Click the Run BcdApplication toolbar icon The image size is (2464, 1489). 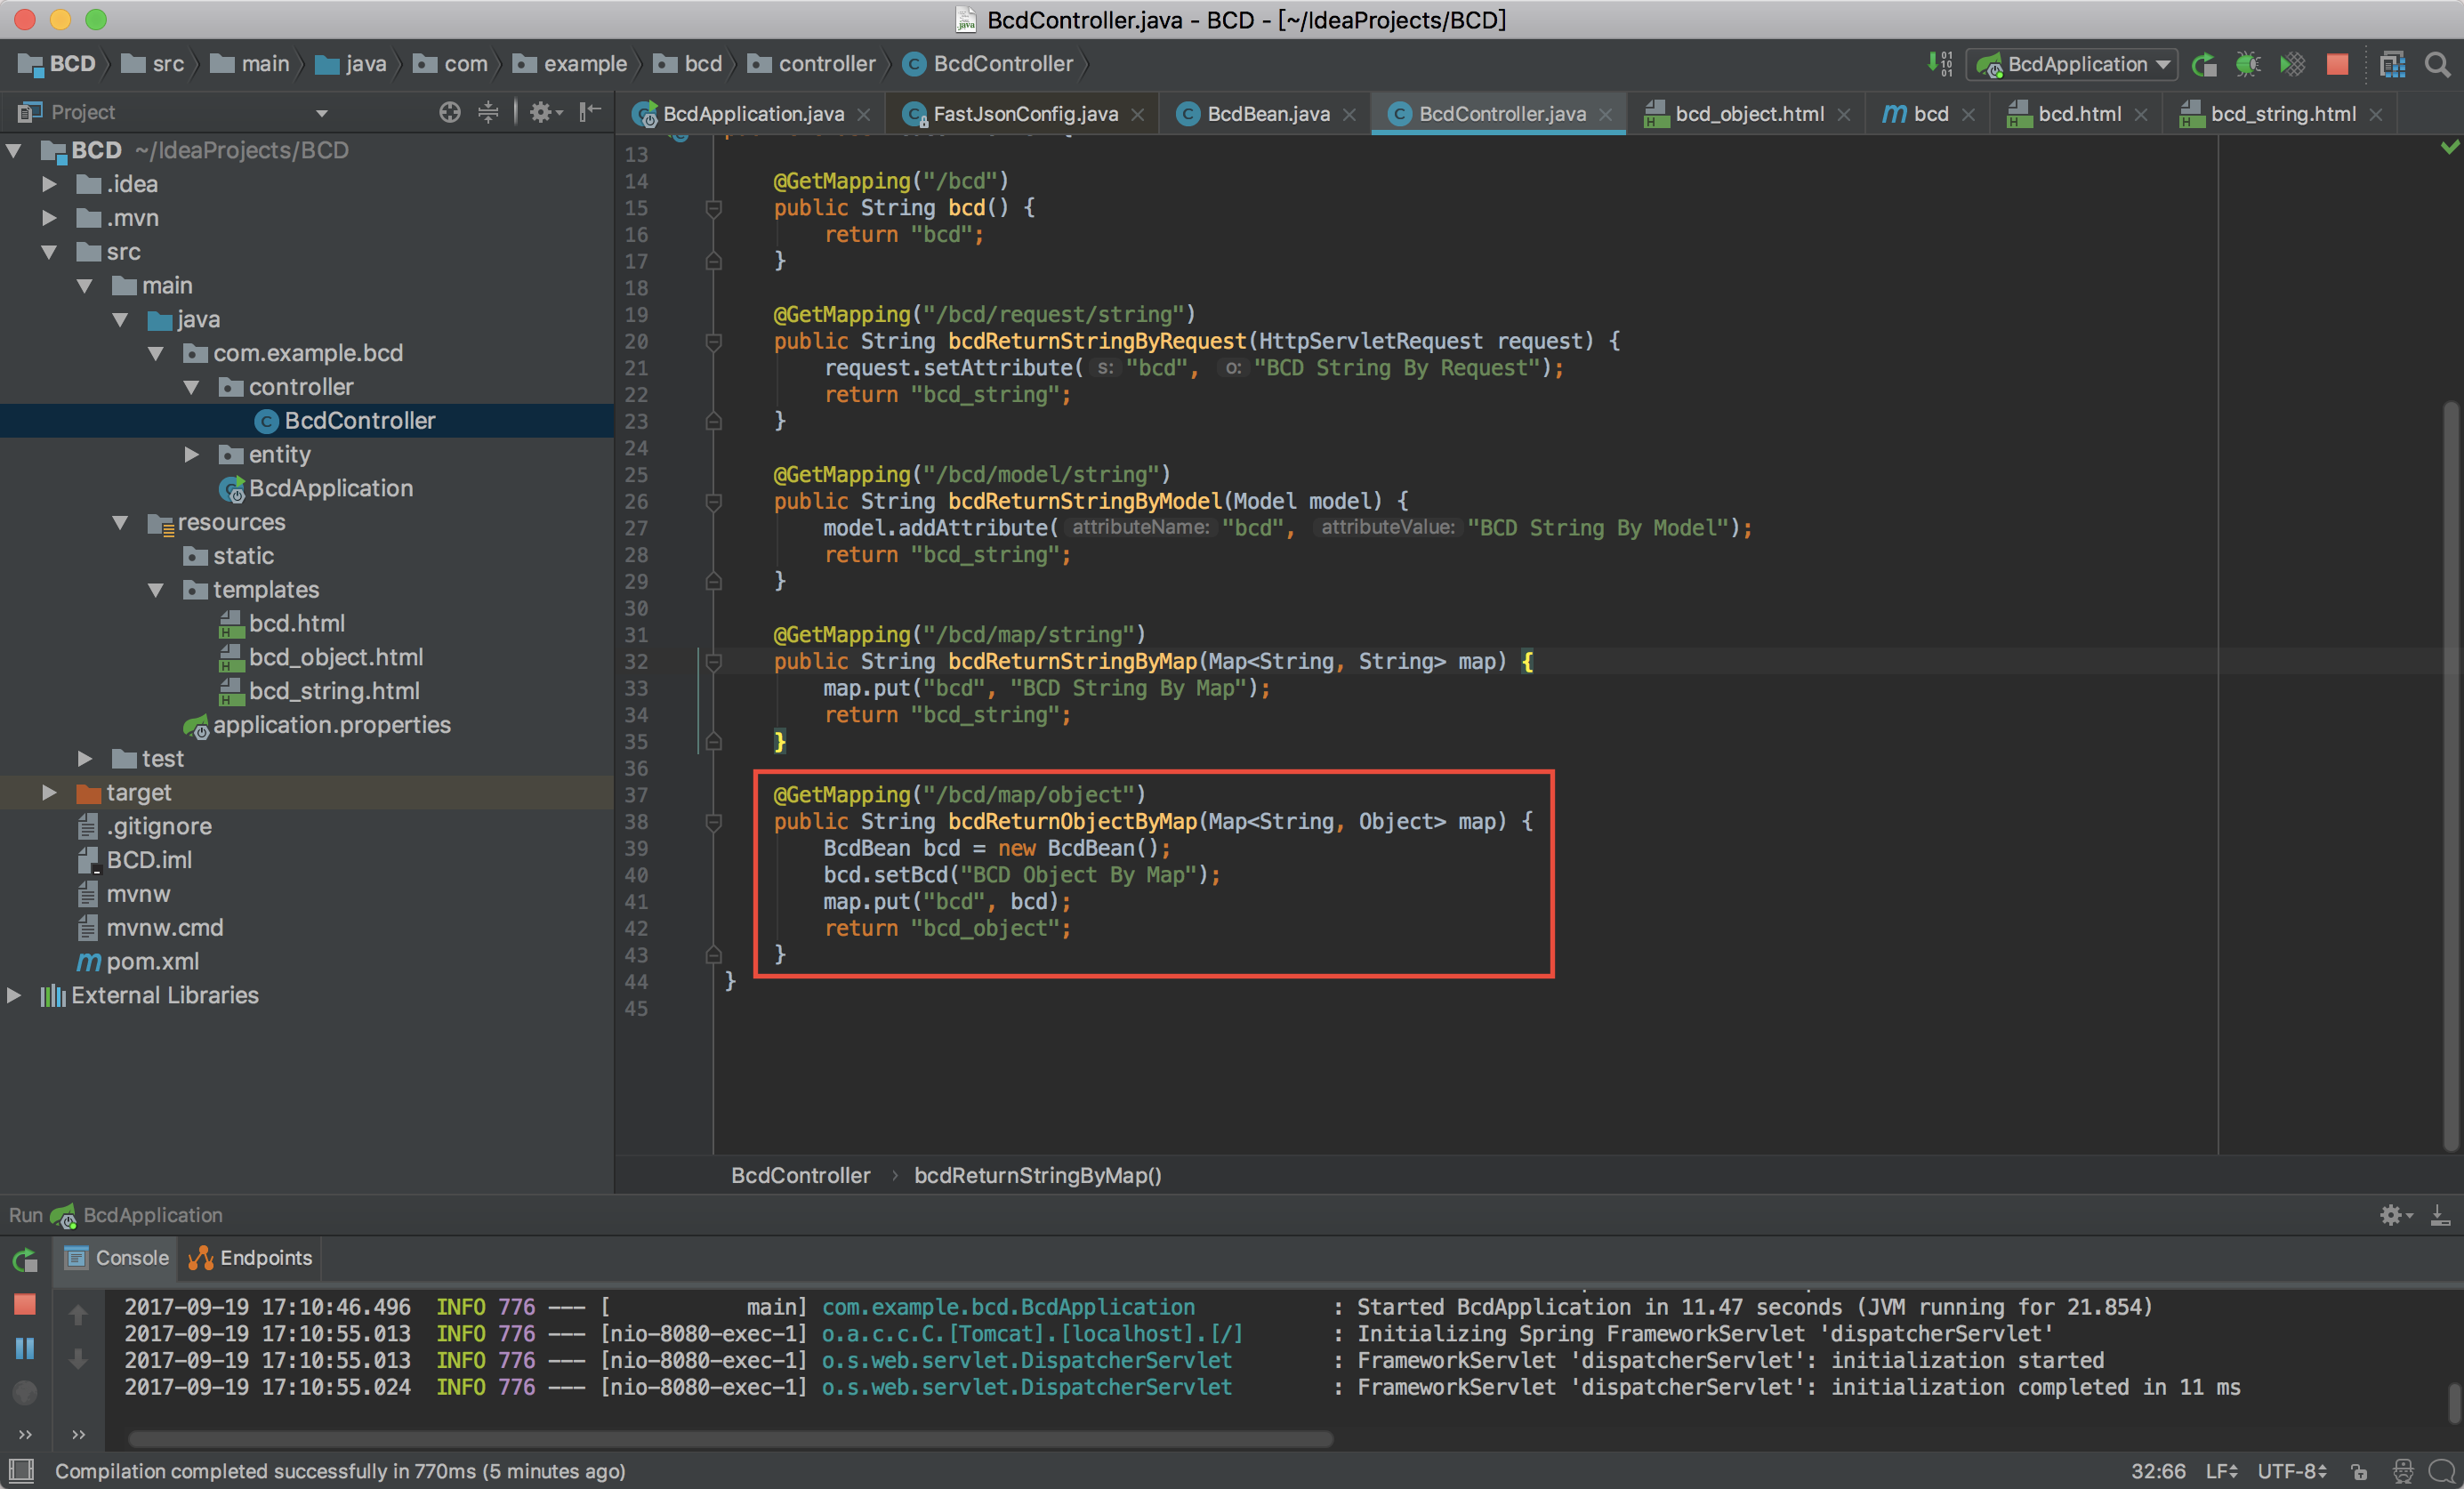[x=2204, y=65]
